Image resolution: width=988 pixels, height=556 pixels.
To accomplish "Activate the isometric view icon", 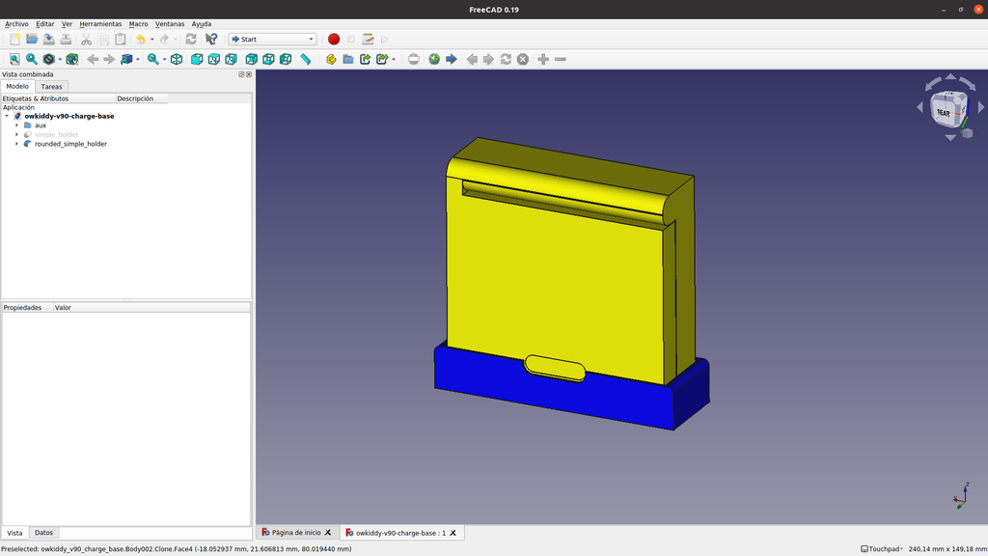I will [x=178, y=59].
